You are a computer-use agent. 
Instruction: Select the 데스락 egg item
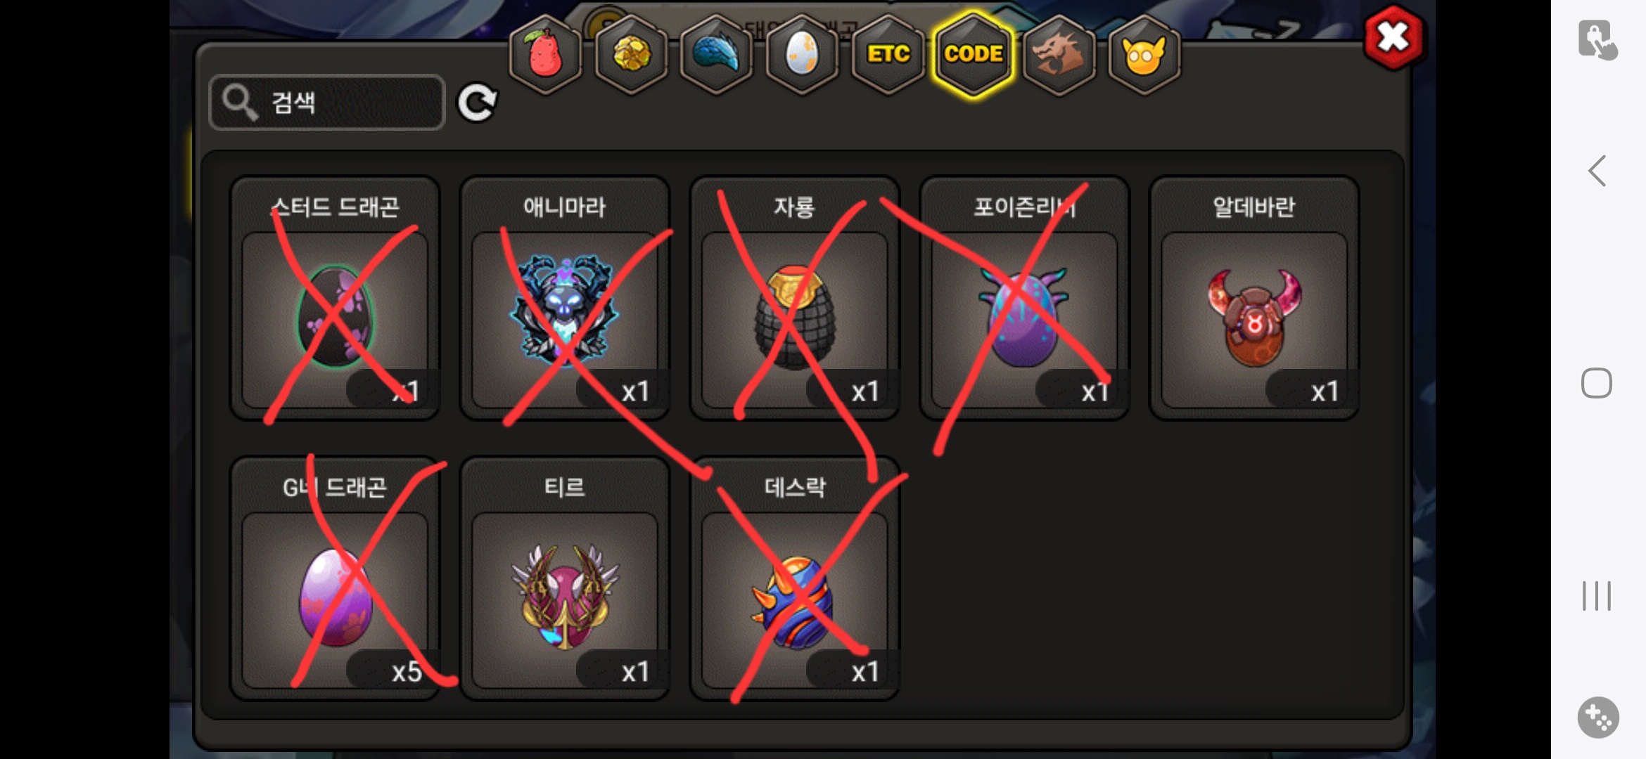794,578
